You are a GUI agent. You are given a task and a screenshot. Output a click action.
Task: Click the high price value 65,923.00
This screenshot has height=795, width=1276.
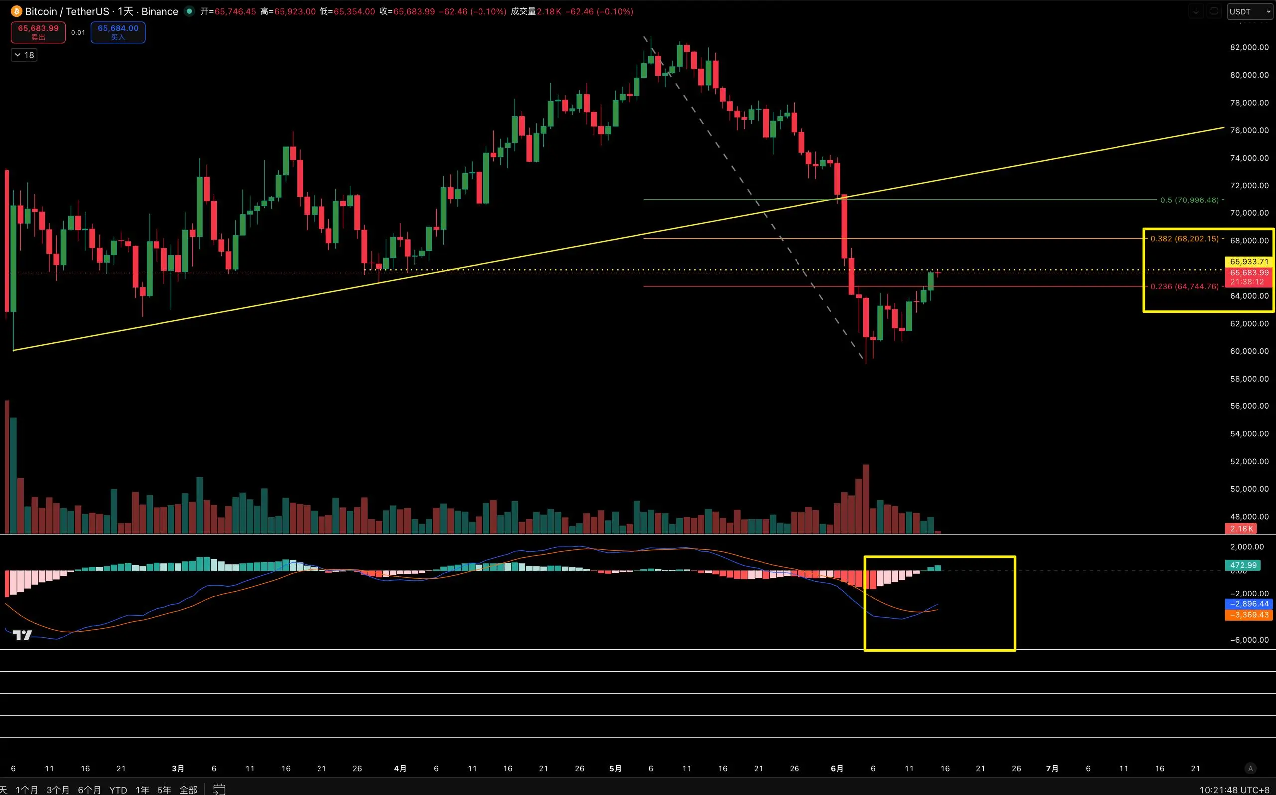pos(295,11)
